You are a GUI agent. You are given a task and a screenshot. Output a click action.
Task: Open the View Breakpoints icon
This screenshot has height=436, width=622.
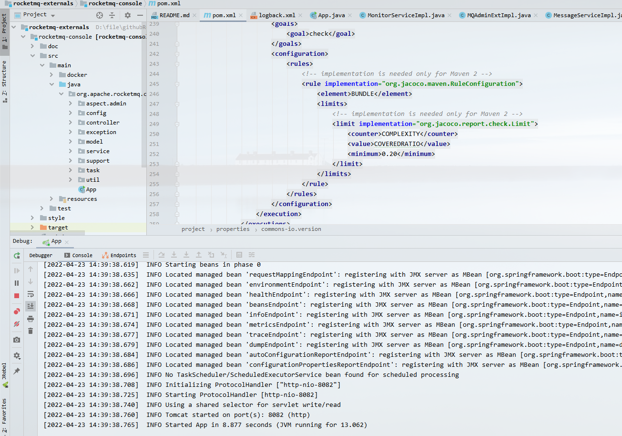point(17,311)
